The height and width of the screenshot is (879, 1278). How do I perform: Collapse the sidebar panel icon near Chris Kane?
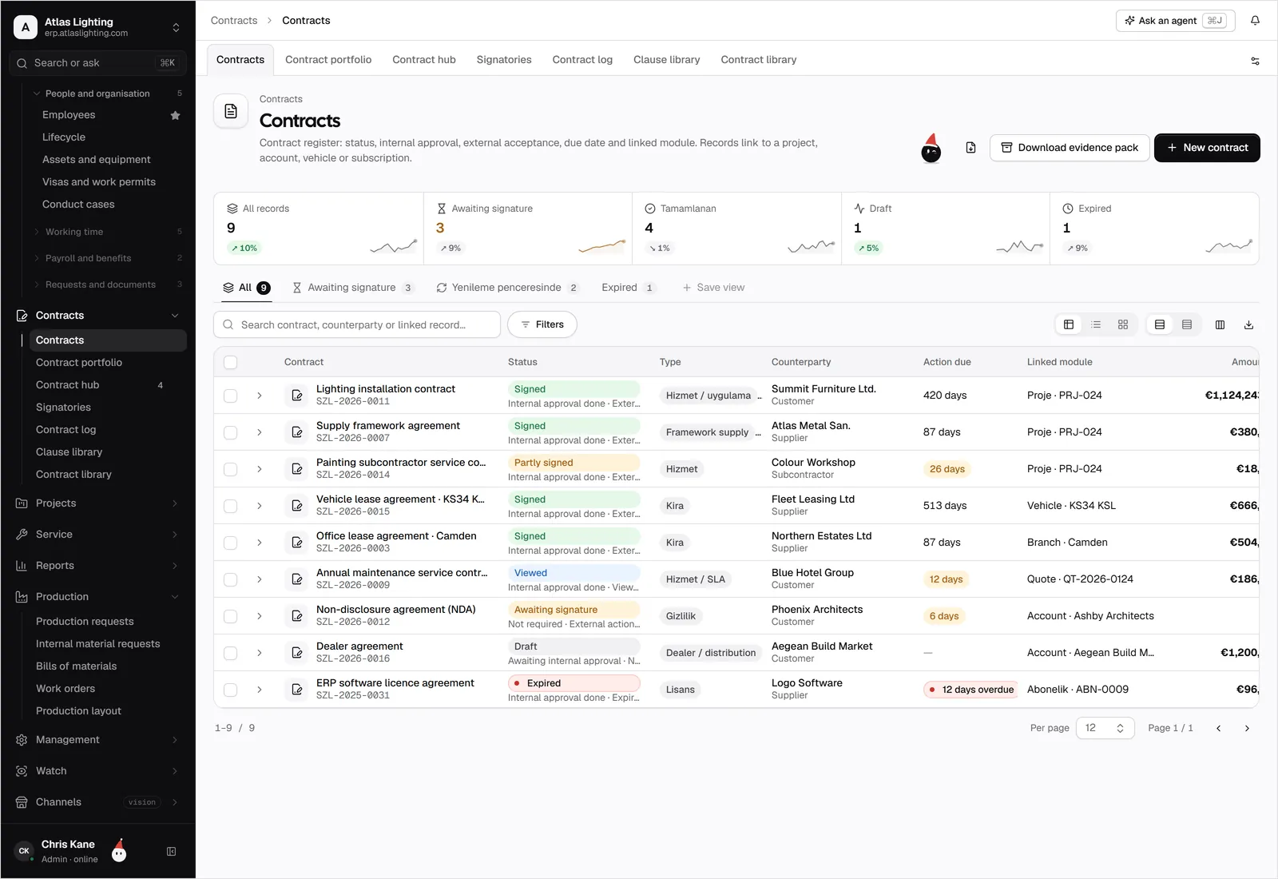pyautogui.click(x=171, y=852)
